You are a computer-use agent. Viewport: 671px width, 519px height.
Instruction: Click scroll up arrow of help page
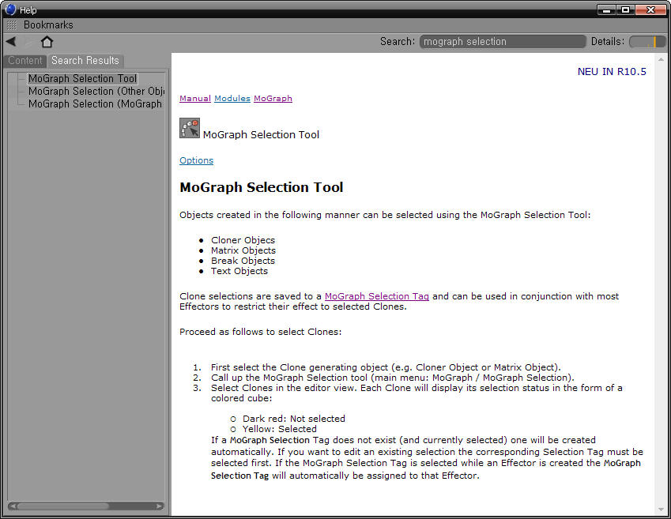pyautogui.click(x=661, y=59)
